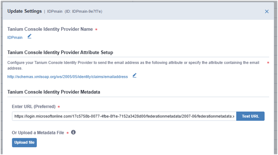Click the Enter URL (Preferred) label

[x=34, y=106]
